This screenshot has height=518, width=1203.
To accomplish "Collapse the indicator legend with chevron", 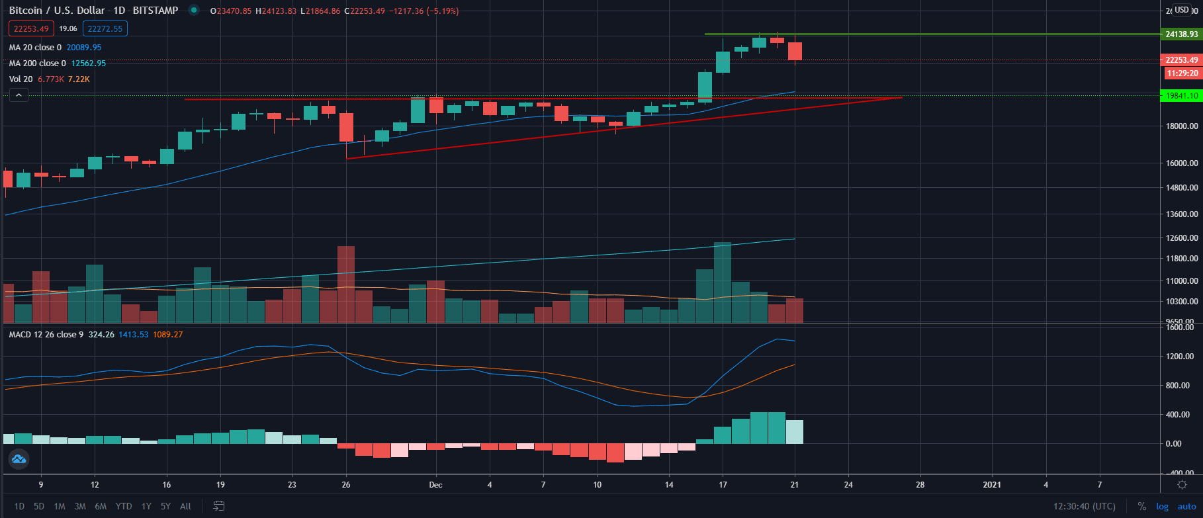I will click(x=19, y=95).
